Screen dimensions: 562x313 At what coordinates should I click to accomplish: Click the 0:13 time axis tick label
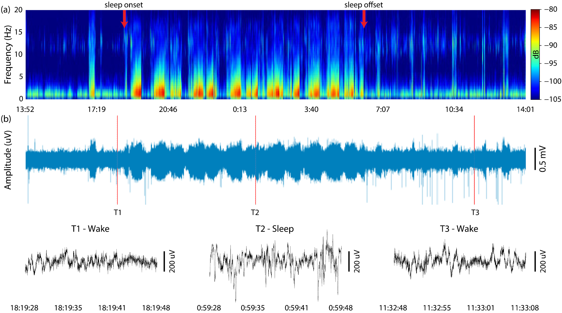pyautogui.click(x=240, y=109)
